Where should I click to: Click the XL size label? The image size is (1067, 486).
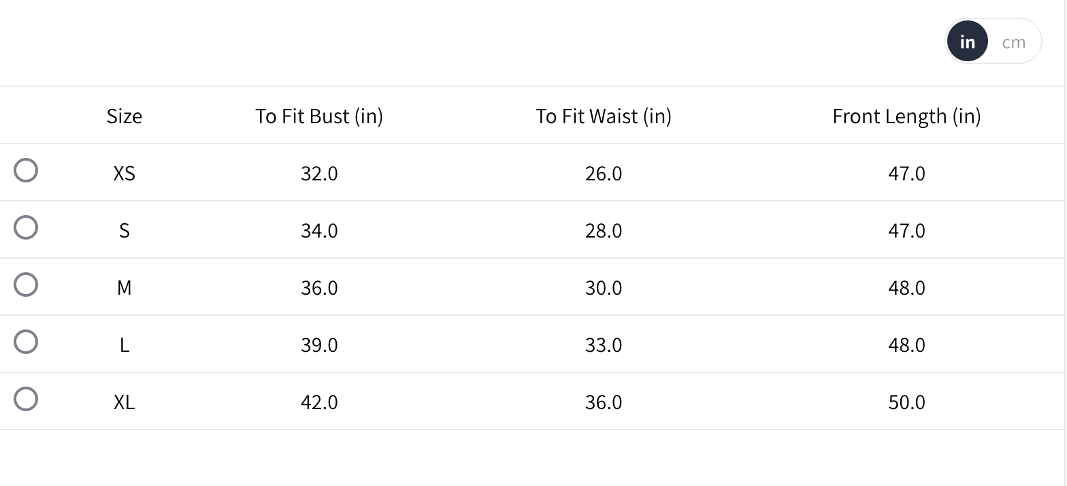point(125,402)
